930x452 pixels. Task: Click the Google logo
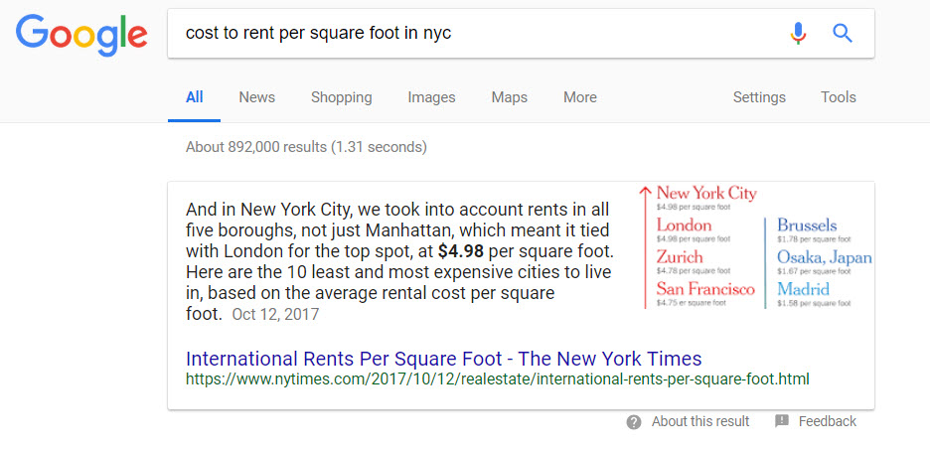(x=81, y=35)
